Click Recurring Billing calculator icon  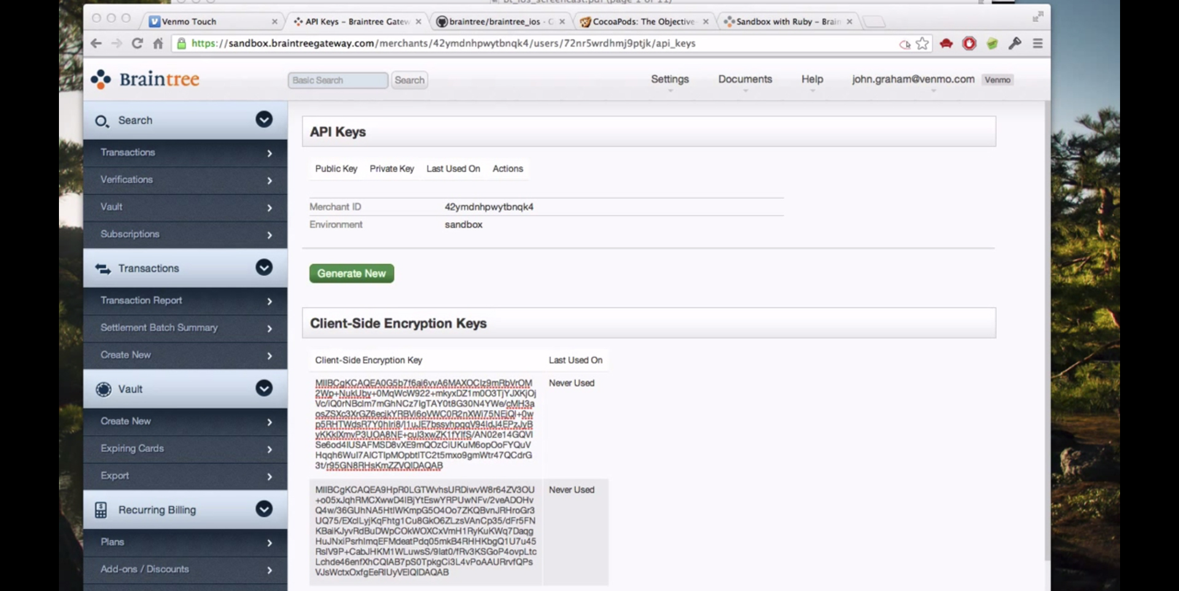101,510
